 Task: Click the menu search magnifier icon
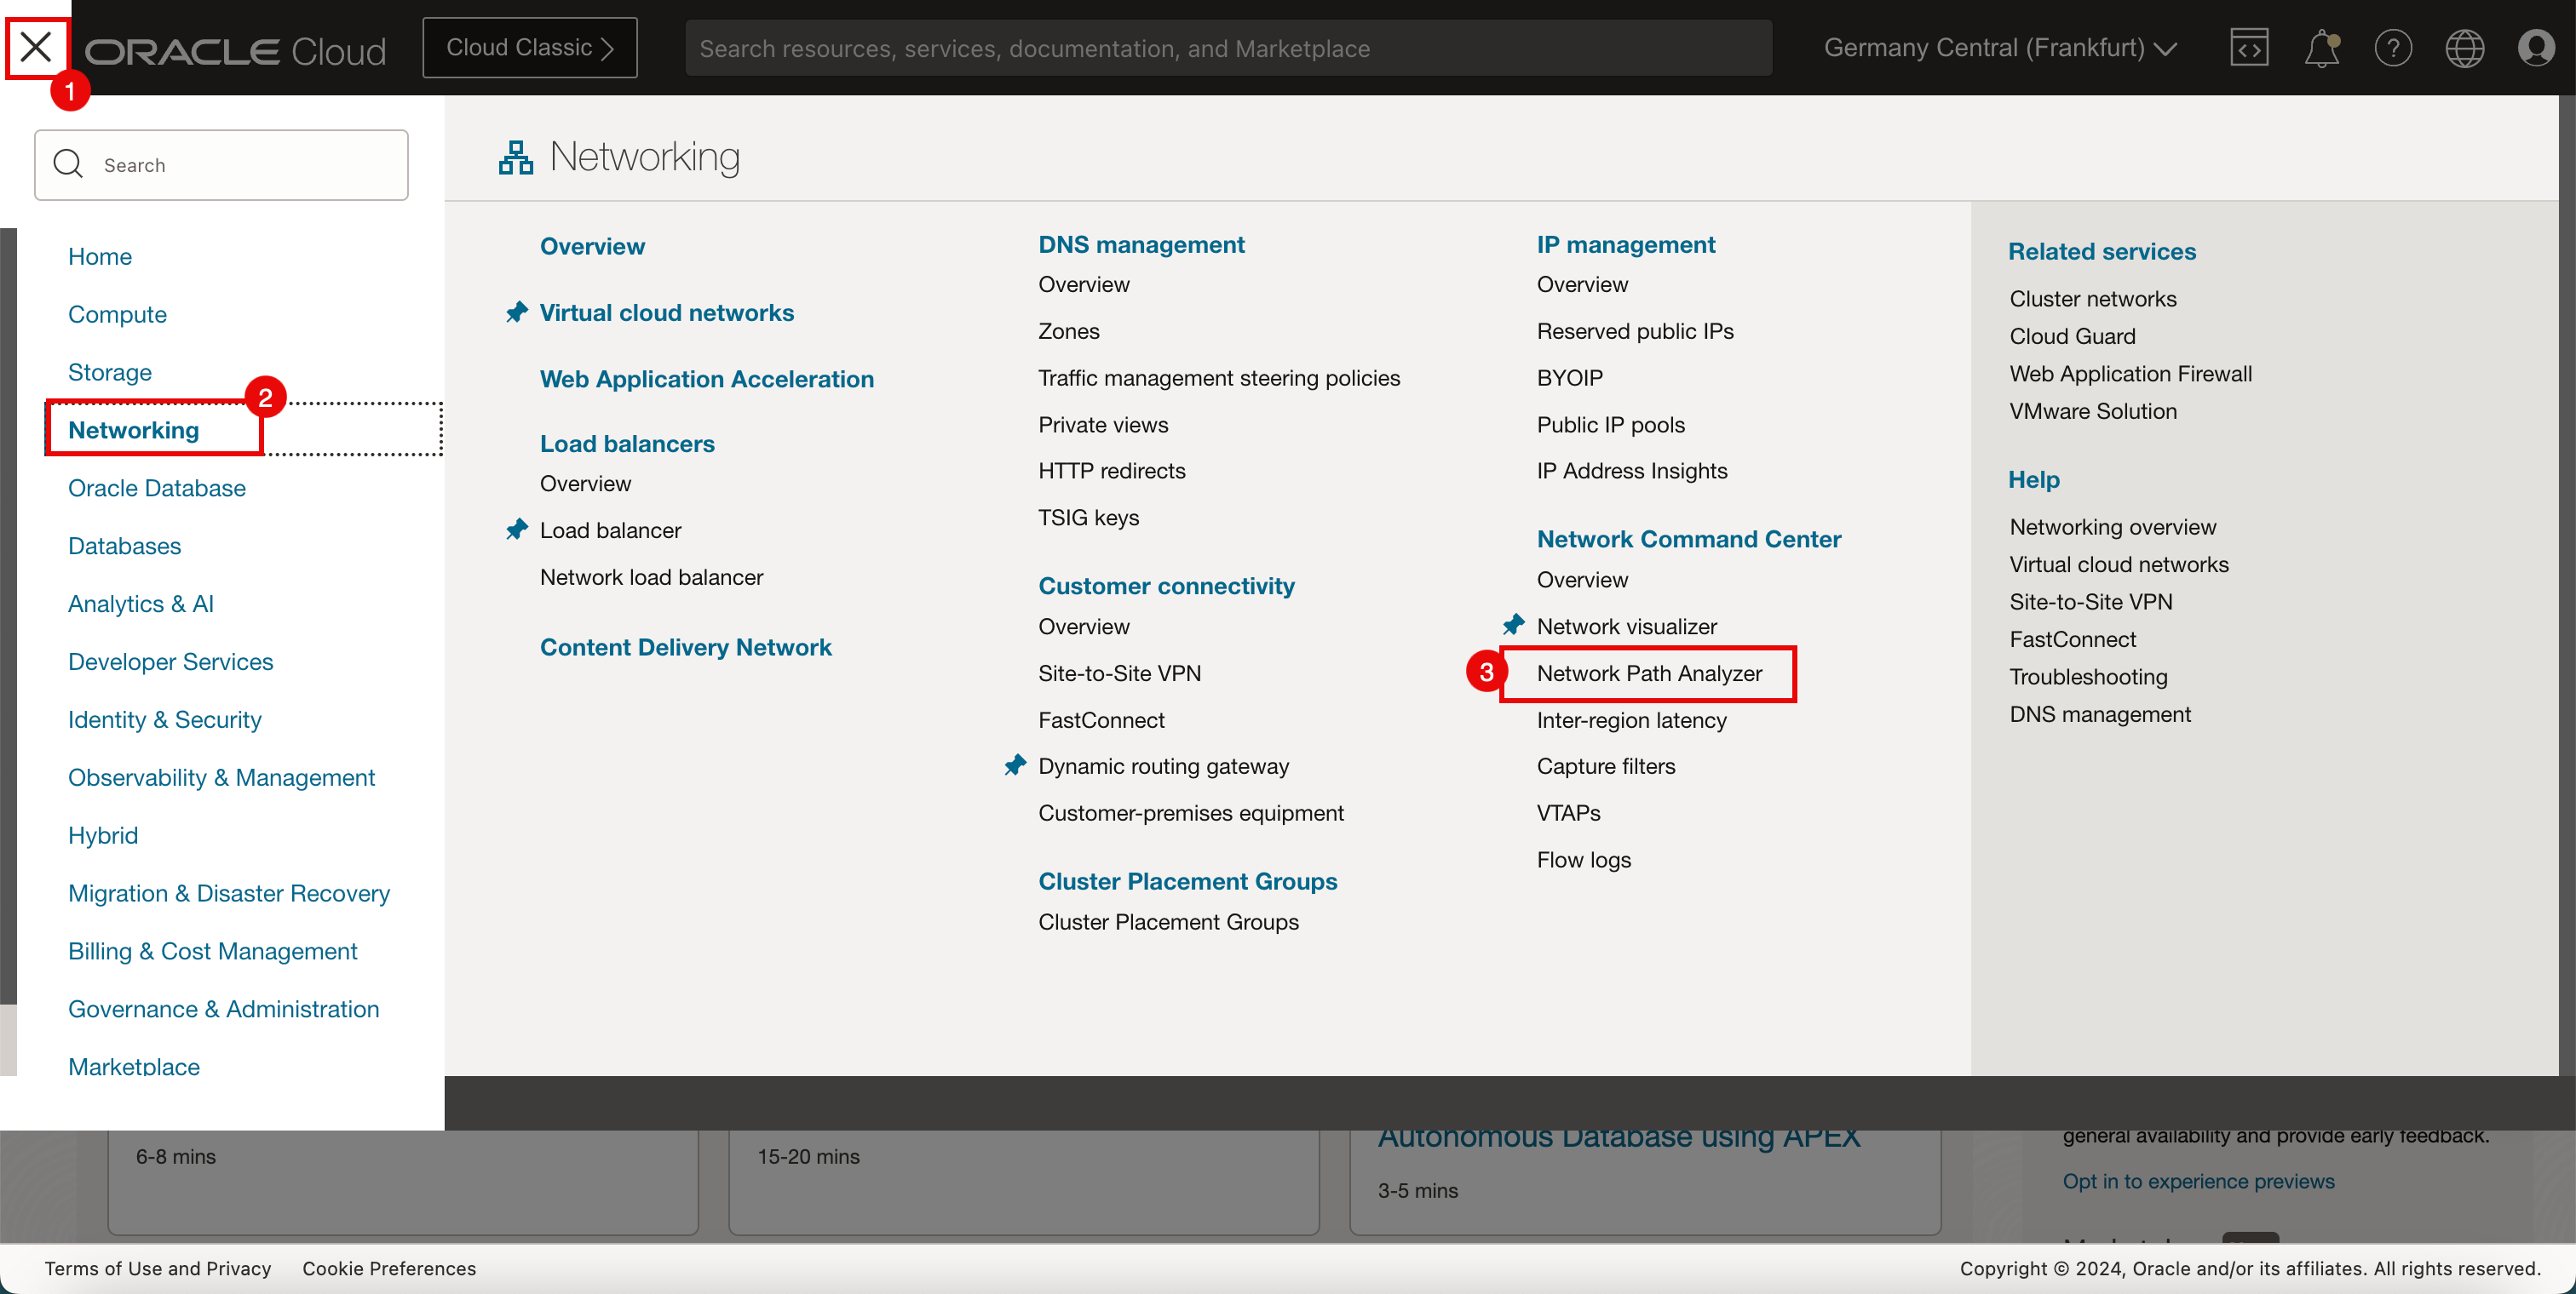68,165
